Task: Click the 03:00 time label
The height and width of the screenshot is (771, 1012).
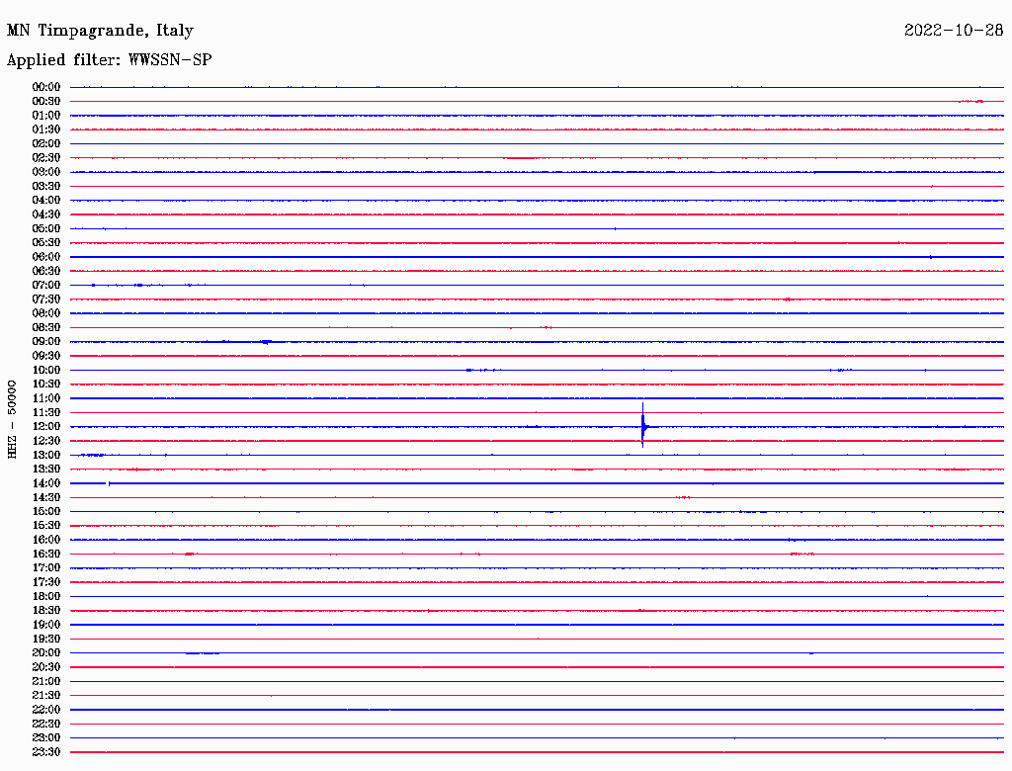Action: point(46,172)
